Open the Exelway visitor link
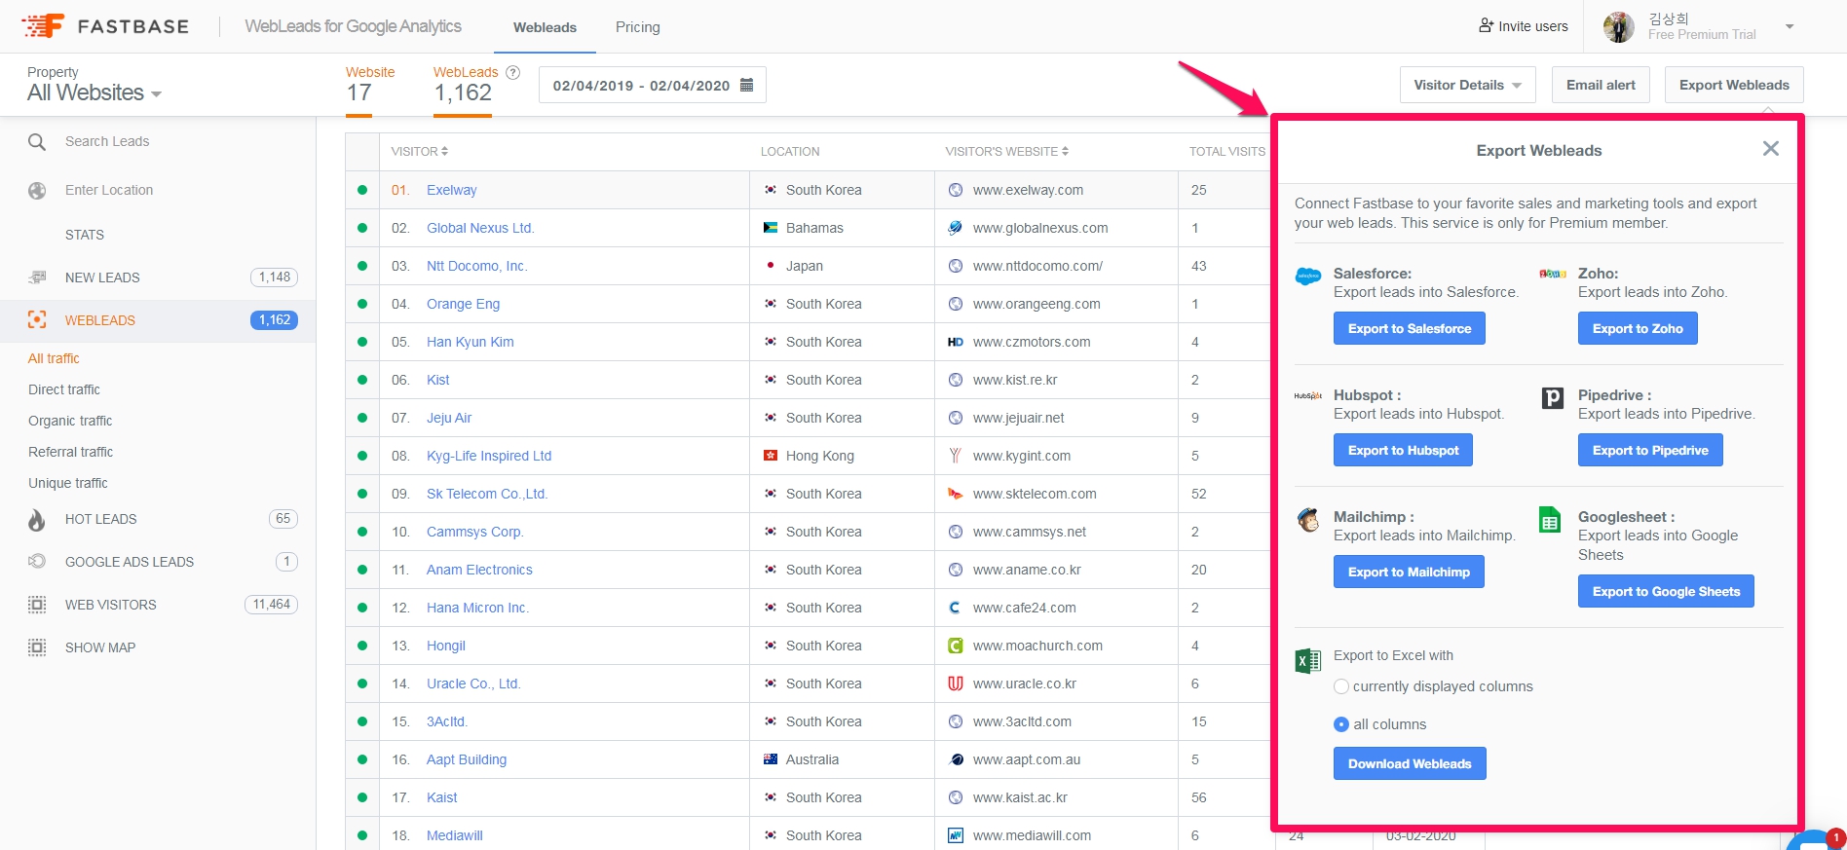This screenshot has width=1847, height=850. [x=451, y=190]
